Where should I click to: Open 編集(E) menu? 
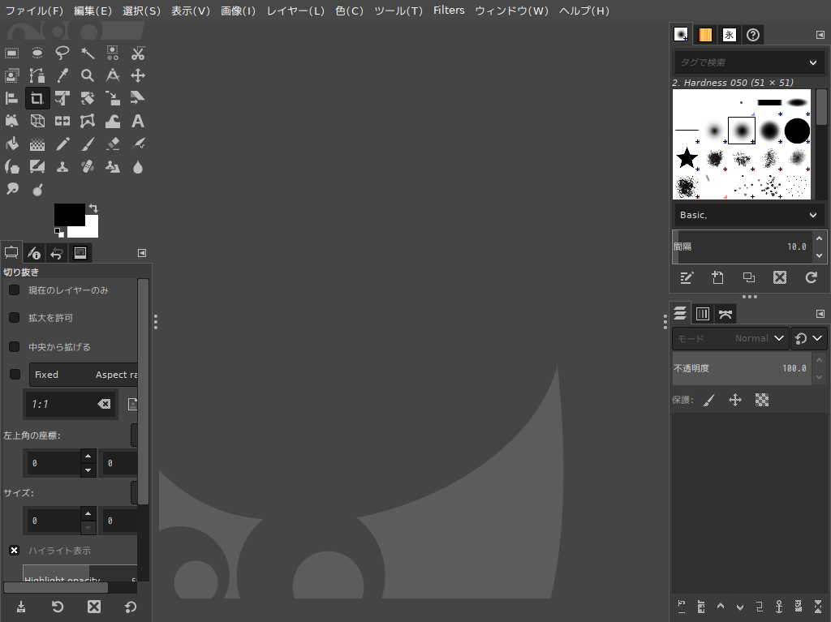pyautogui.click(x=93, y=11)
